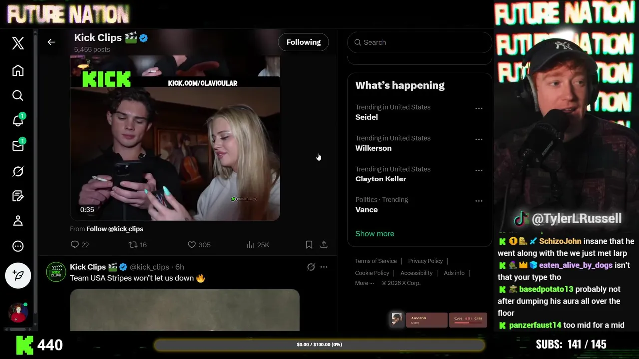The width and height of the screenshot is (639, 359).
Task: Open more options for Seidel trend
Action: 479,108
